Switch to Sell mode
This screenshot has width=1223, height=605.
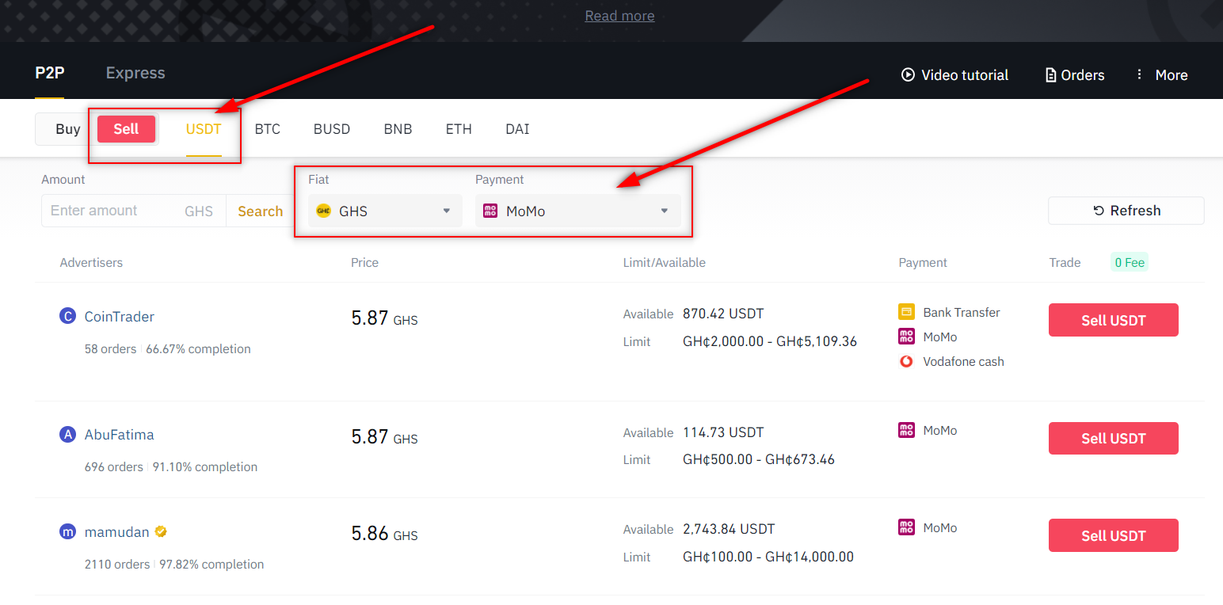(x=126, y=129)
